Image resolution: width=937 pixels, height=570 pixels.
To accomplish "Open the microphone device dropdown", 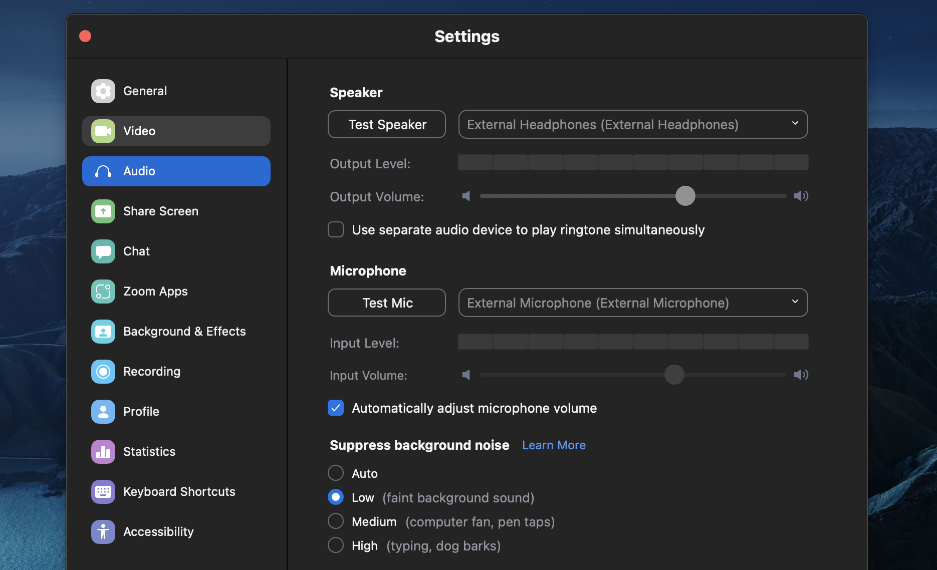I will pos(633,303).
